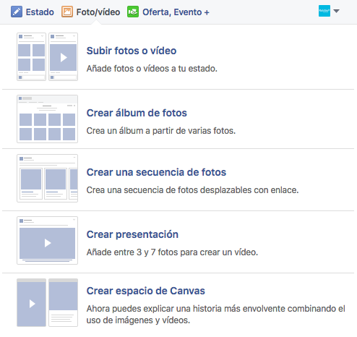Click the Canvas description starting 'Ahora puedes explicar'

click(216, 315)
